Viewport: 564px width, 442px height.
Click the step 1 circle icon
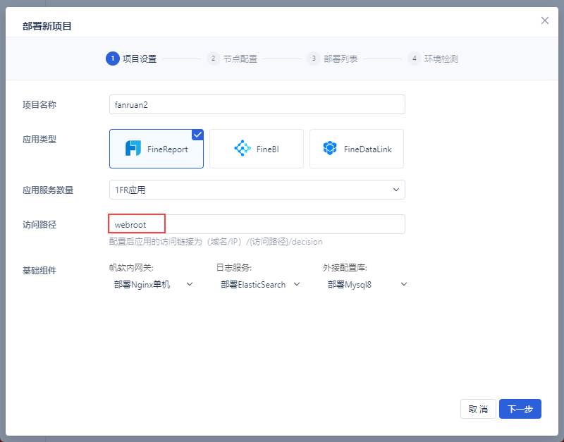coord(113,59)
